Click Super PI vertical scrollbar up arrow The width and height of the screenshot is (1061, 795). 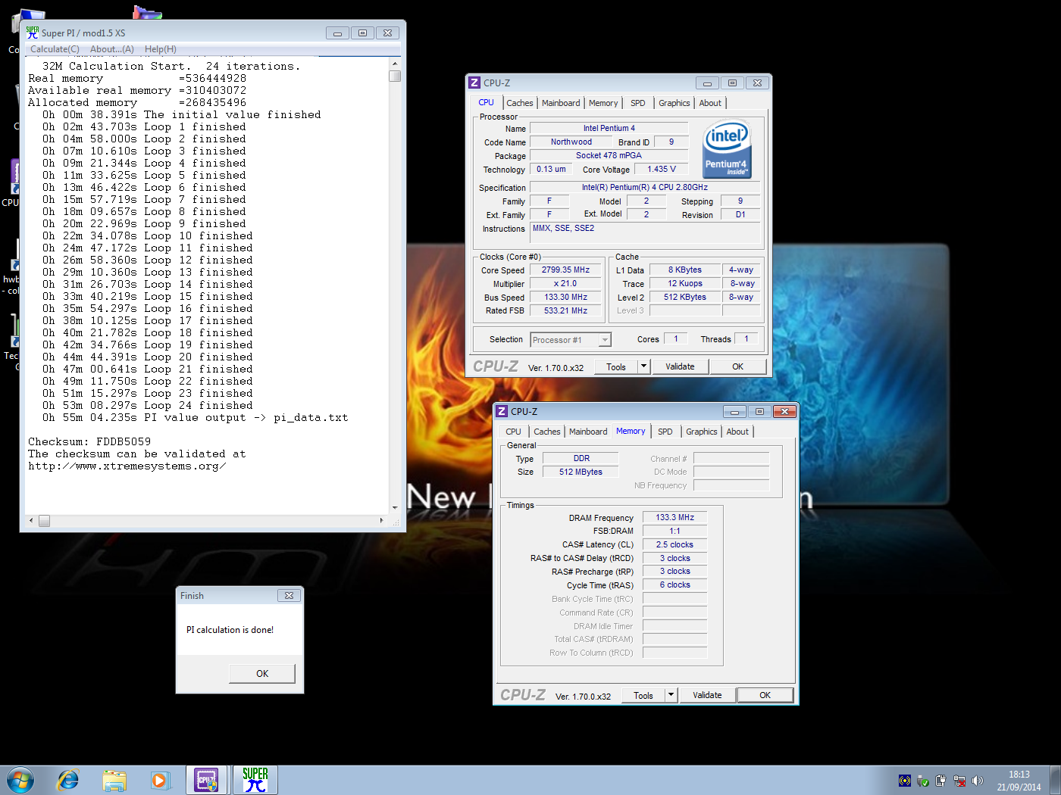tap(395, 64)
